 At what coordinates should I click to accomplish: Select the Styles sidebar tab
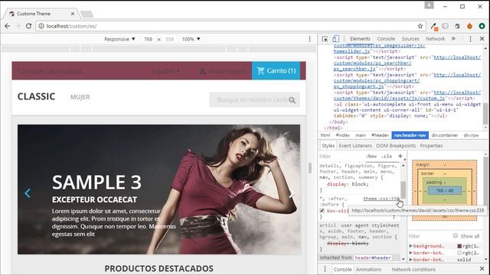(328, 146)
